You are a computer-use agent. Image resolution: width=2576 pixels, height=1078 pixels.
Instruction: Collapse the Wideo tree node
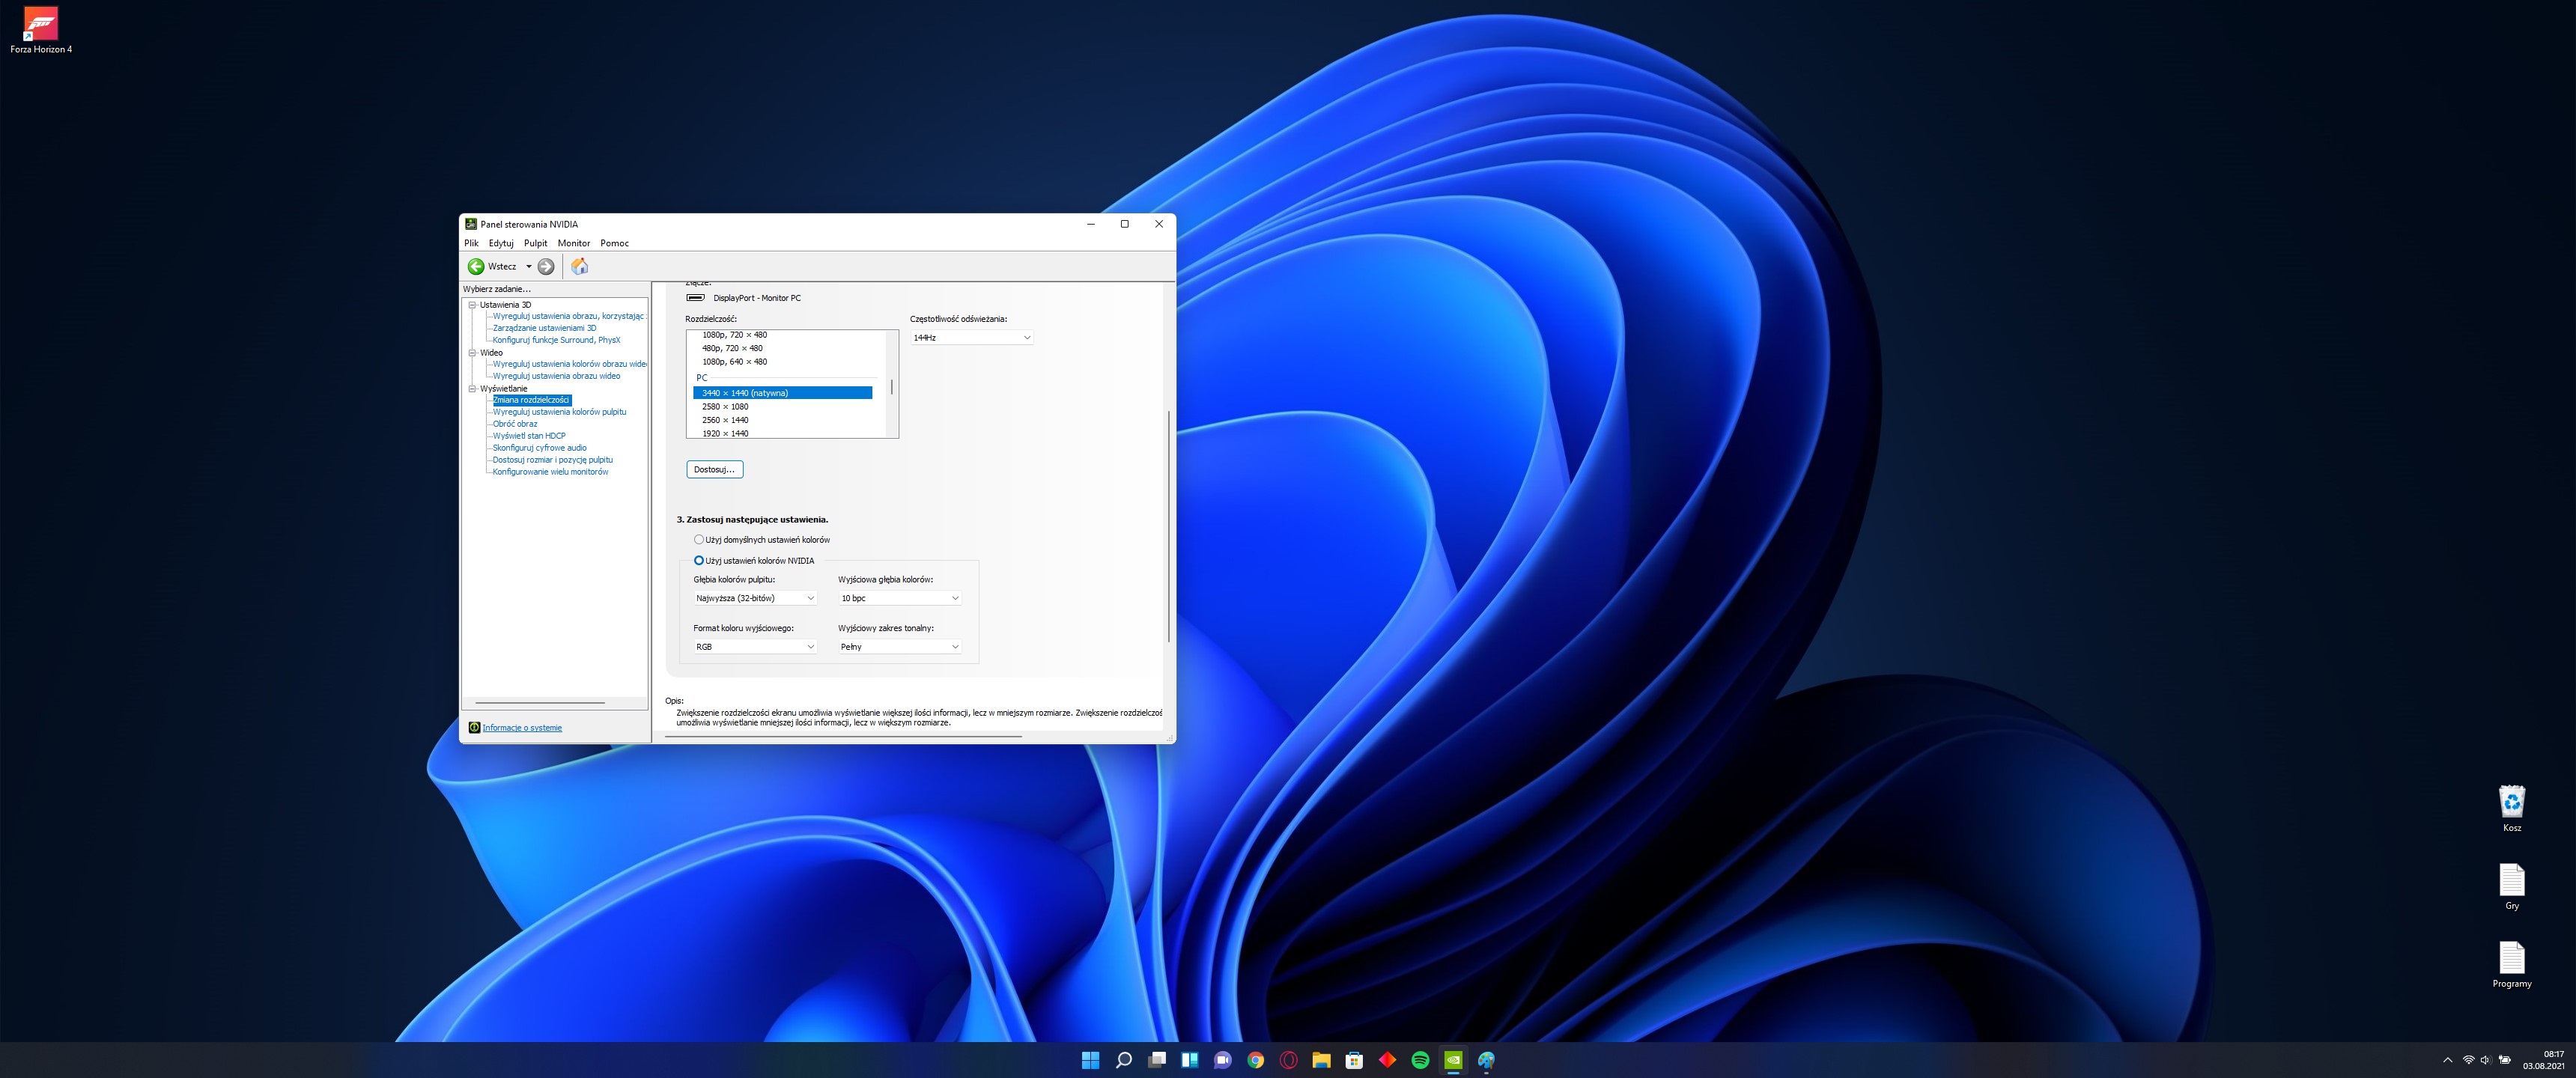[472, 352]
